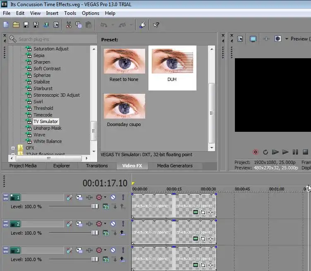Open Event Pan/Crop on track 1 clip
Viewport: 311px width, 271px height.
pos(203,212)
